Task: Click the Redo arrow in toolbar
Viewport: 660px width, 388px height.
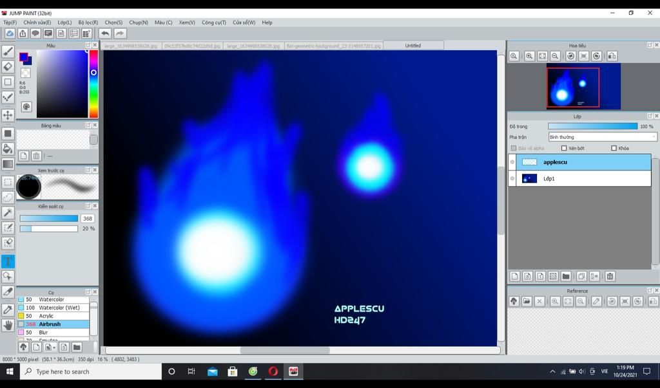Action: coord(120,33)
